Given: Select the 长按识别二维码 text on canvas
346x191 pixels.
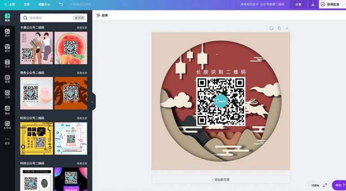Looking at the screenshot, I should [x=221, y=72].
